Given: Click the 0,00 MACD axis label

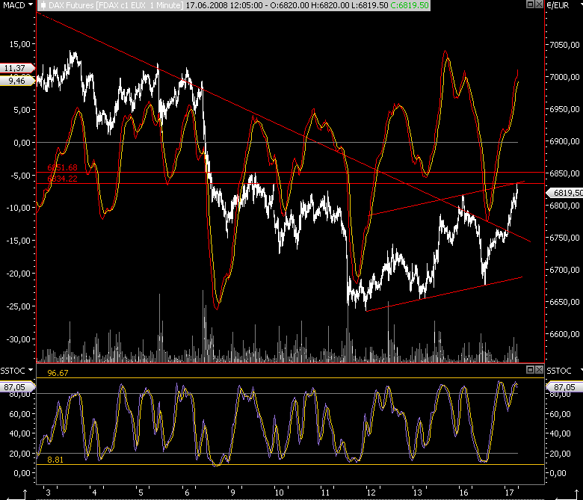Looking at the screenshot, I should pos(22,143).
